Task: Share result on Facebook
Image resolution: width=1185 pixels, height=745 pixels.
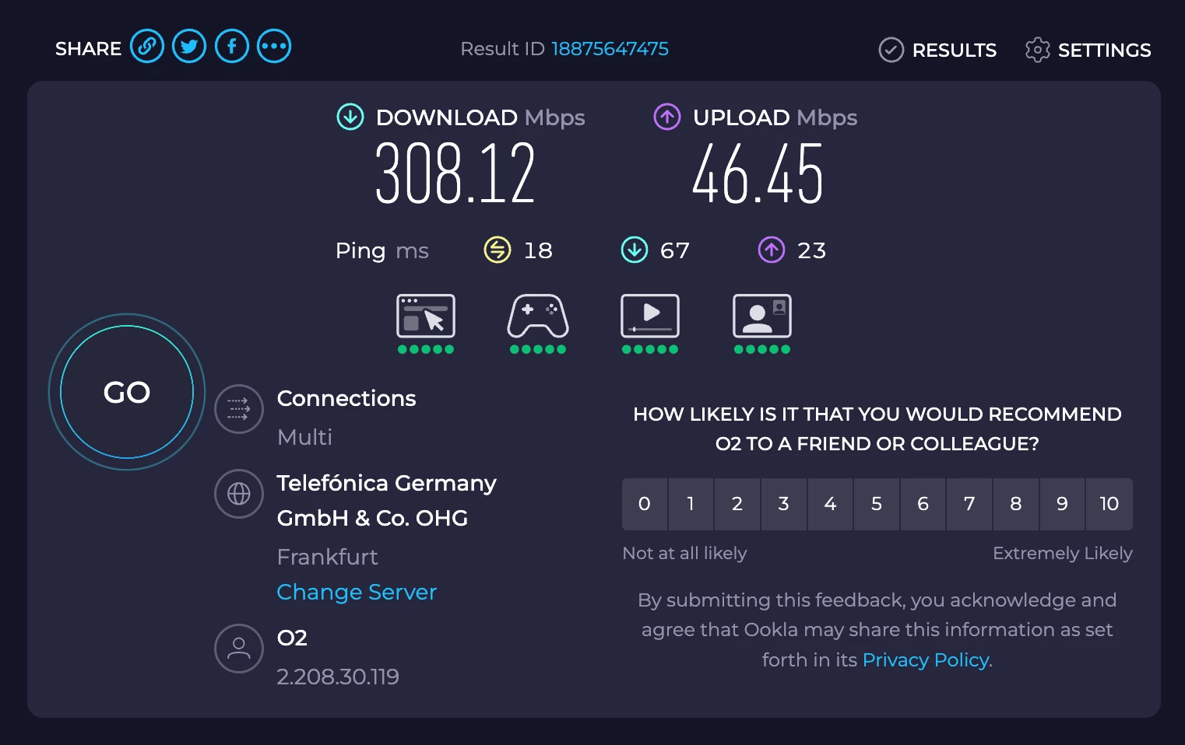Action: click(232, 47)
